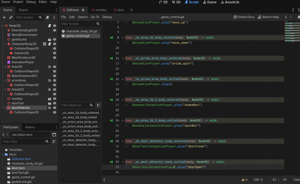Hide the monkey node with its eye toggle
The width and height of the screenshot is (300, 184).
pyautogui.click(x=54, y=99)
